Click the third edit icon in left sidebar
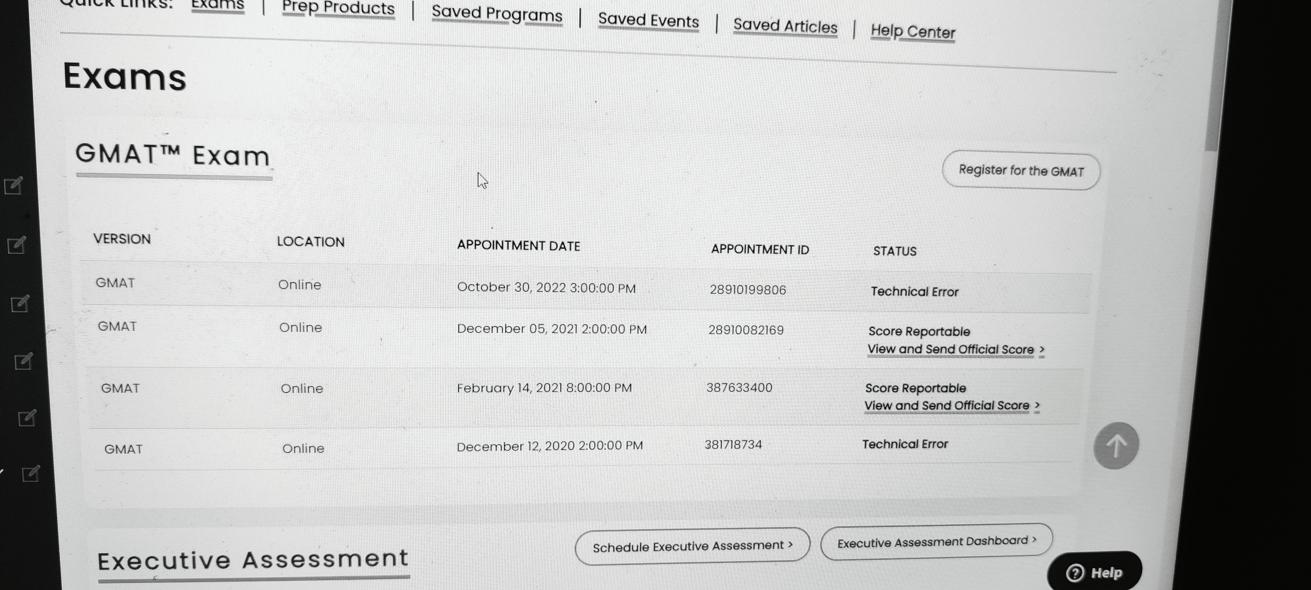This screenshot has height=590, width=1311. [20, 304]
